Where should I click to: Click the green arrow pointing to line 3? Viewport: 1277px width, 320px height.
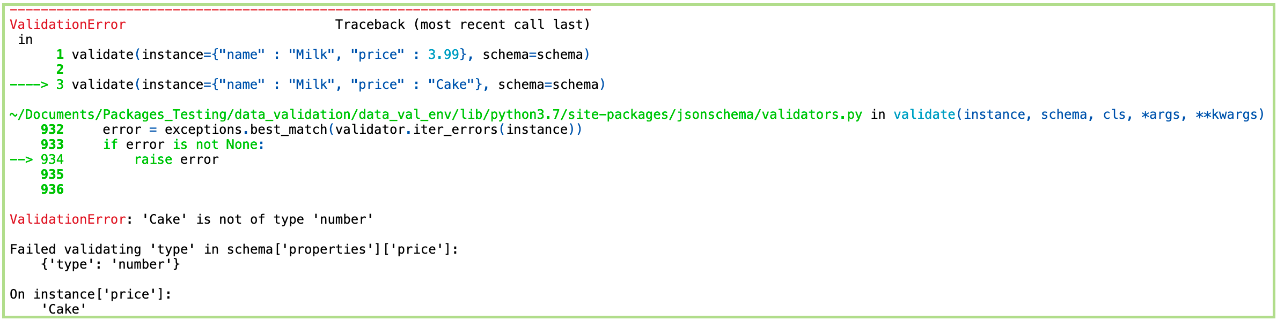click(x=29, y=85)
